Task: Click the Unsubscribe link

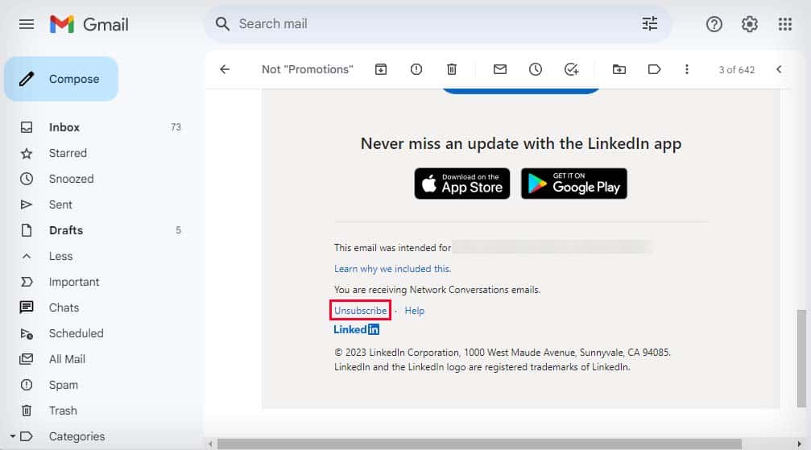Action: [x=360, y=311]
